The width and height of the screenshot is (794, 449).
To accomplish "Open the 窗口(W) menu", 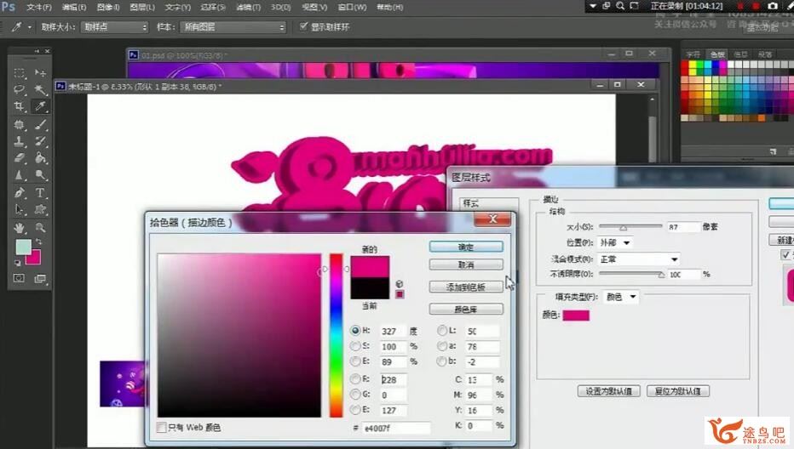I will pos(352,7).
